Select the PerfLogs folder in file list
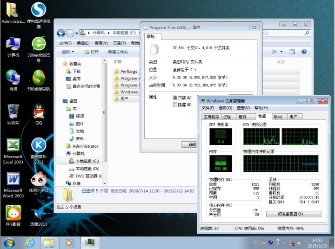 pyautogui.click(x=128, y=72)
